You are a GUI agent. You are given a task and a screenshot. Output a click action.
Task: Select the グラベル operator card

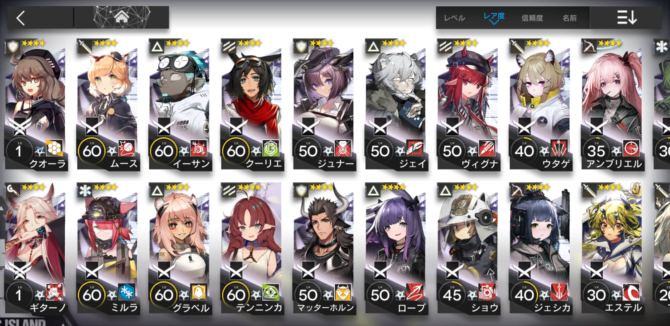[x=180, y=249]
